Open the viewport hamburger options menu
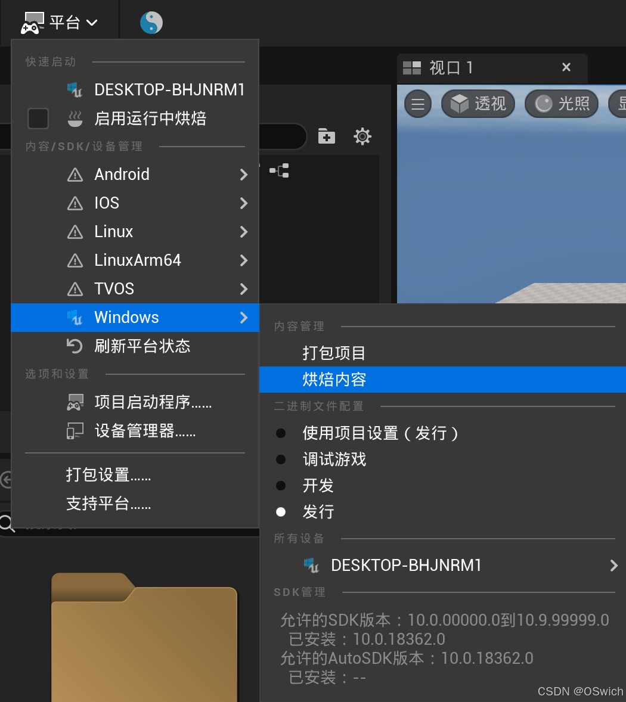Image resolution: width=626 pixels, height=702 pixels. click(x=418, y=104)
